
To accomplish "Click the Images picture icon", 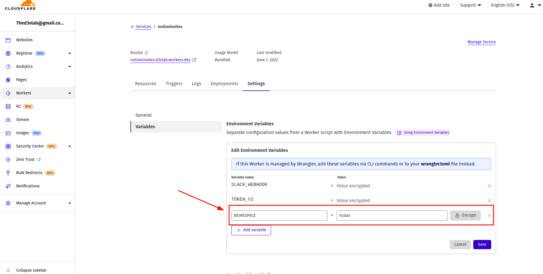I will coord(8,133).
